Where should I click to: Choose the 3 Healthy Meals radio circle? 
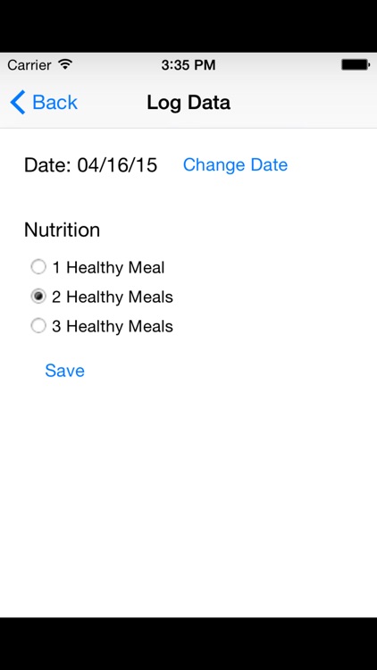point(38,326)
